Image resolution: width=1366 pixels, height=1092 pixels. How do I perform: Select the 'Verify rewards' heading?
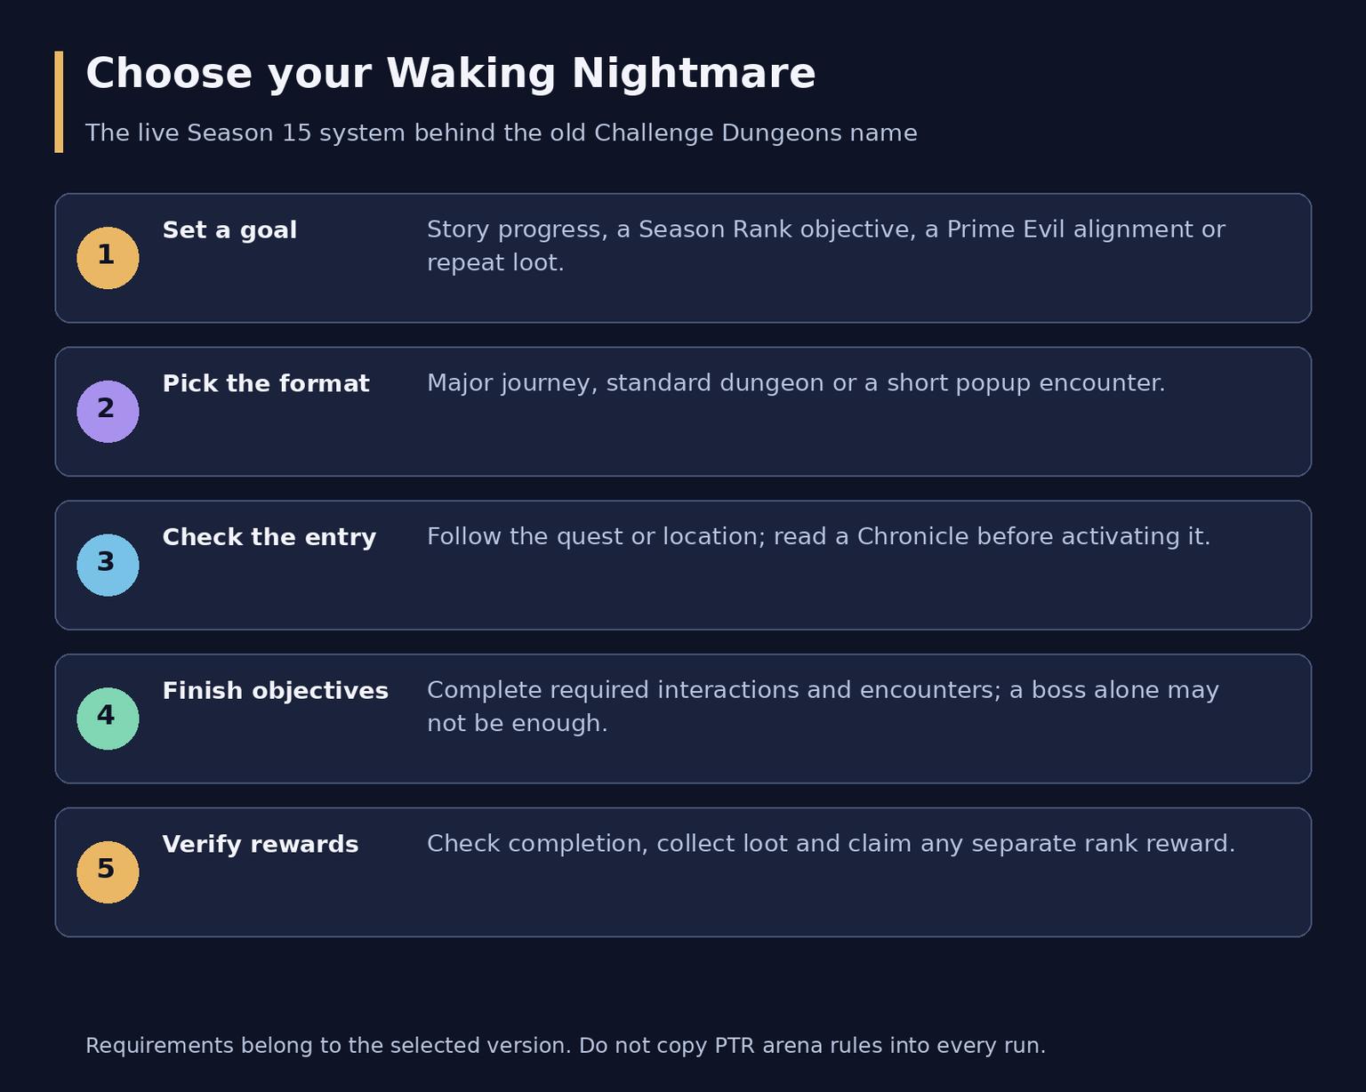[261, 845]
